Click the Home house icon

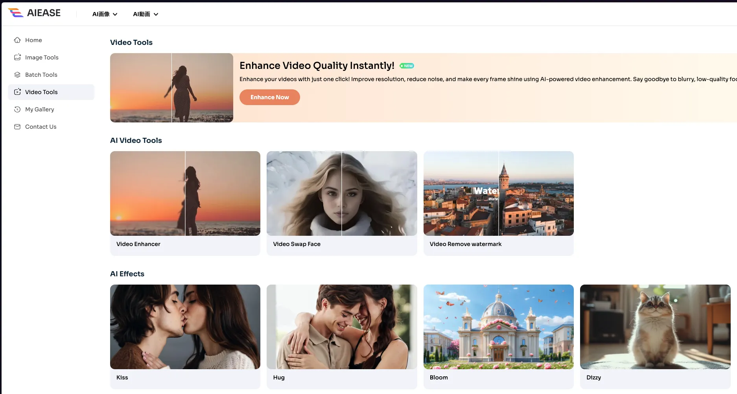point(17,40)
